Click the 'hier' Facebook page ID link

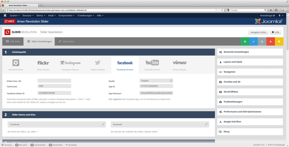[x=36, y=99]
